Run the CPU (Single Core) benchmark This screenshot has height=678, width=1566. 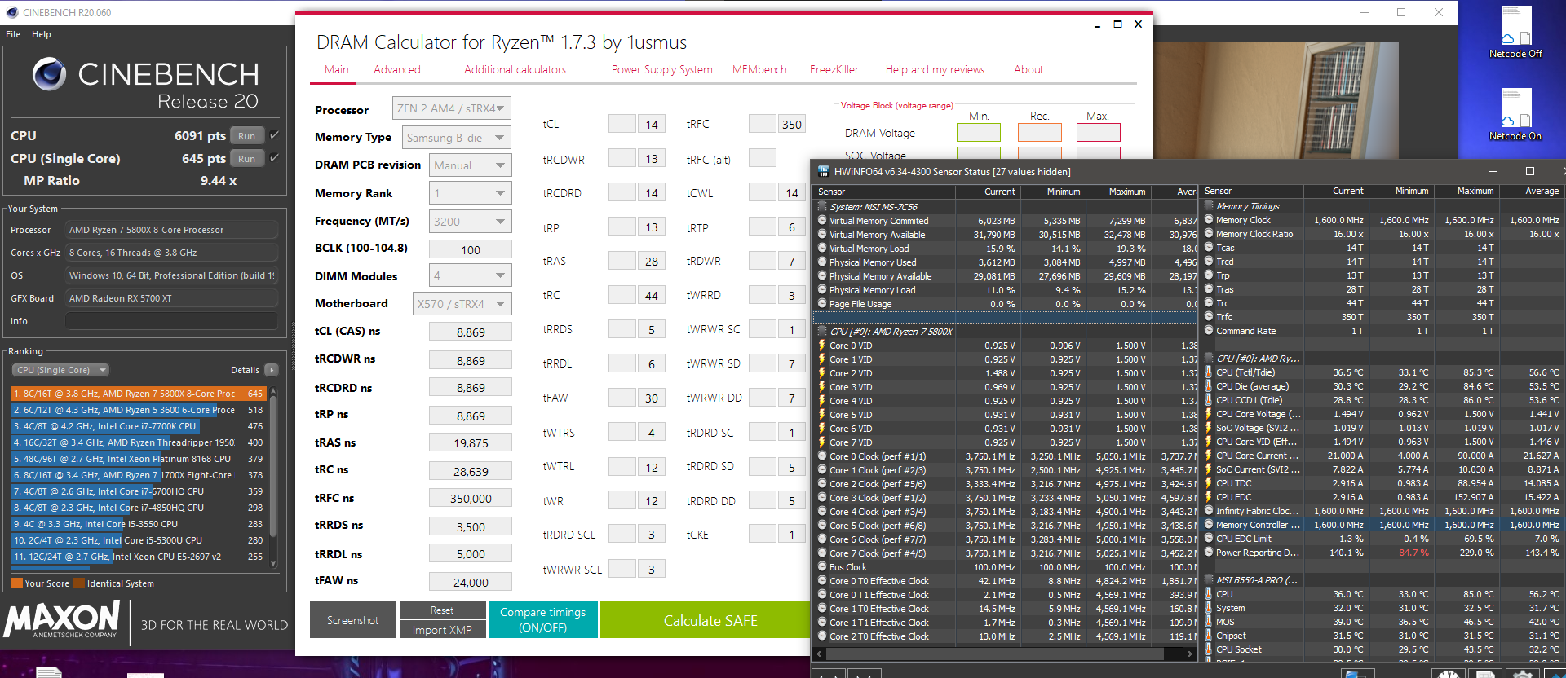247,159
